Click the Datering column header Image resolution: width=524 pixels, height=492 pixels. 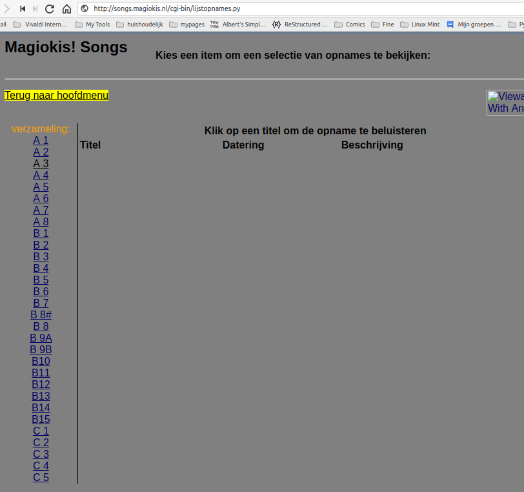[x=243, y=145]
